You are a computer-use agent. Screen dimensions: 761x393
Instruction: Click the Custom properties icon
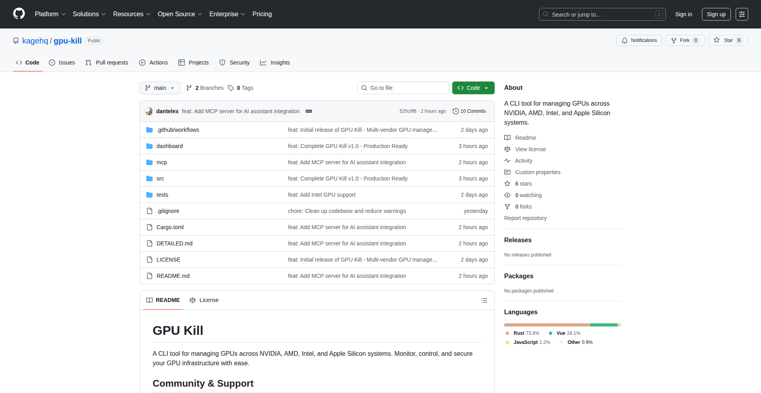(x=507, y=172)
